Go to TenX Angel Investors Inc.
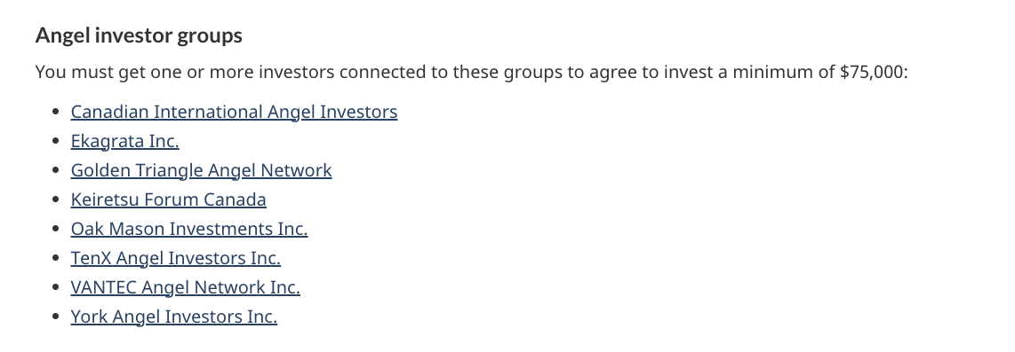The width and height of the screenshot is (1015, 352). click(175, 258)
